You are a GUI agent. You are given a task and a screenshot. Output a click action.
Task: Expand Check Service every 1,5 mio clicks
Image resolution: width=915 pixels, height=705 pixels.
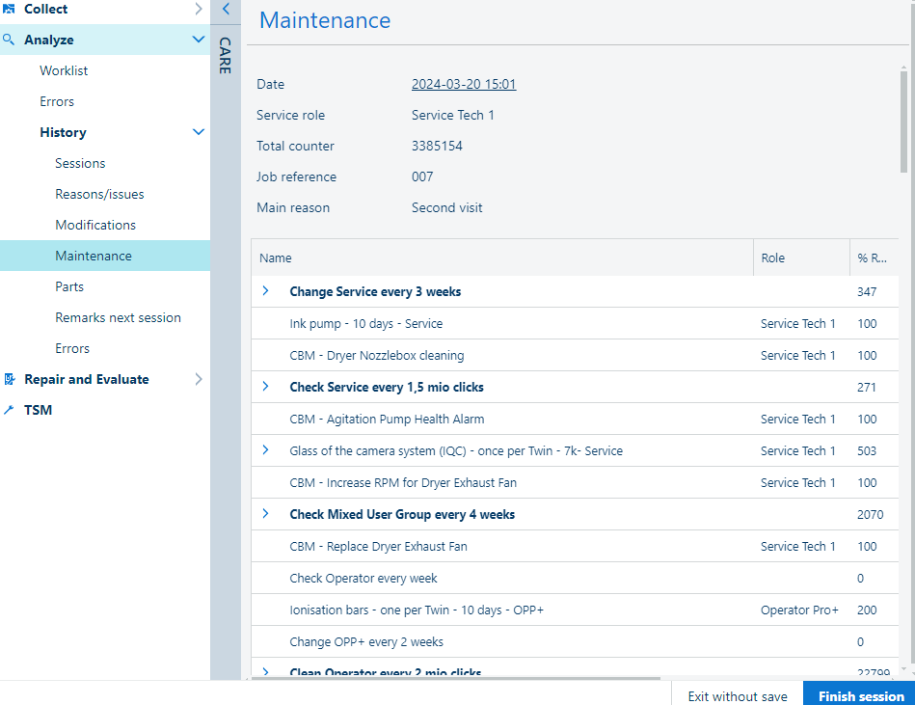point(266,387)
